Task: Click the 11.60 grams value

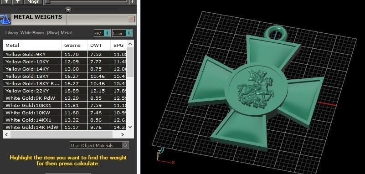Action: 72,113
